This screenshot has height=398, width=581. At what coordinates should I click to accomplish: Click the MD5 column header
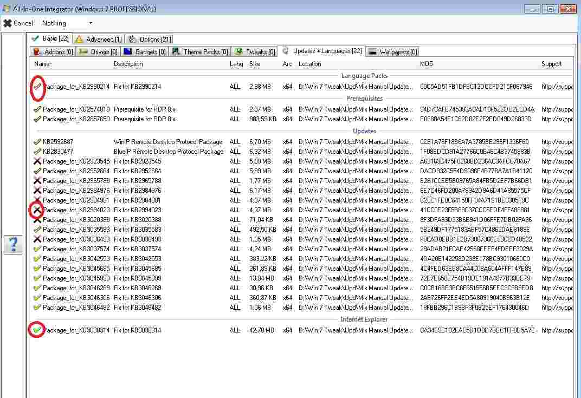coord(426,64)
